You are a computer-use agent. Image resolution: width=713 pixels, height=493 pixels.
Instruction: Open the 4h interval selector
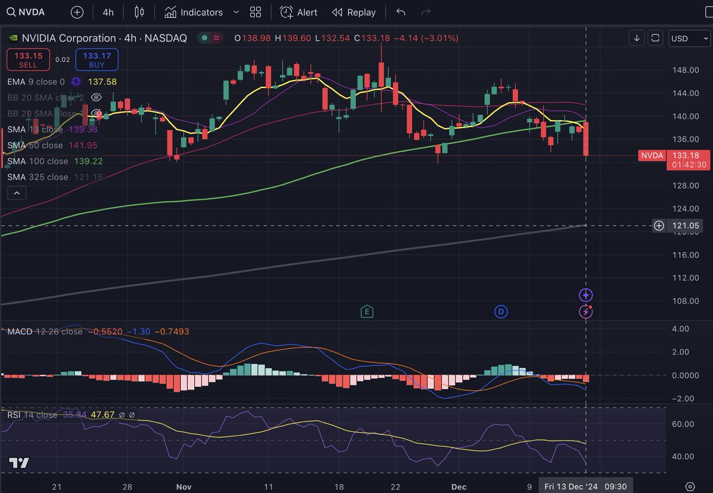click(x=108, y=12)
